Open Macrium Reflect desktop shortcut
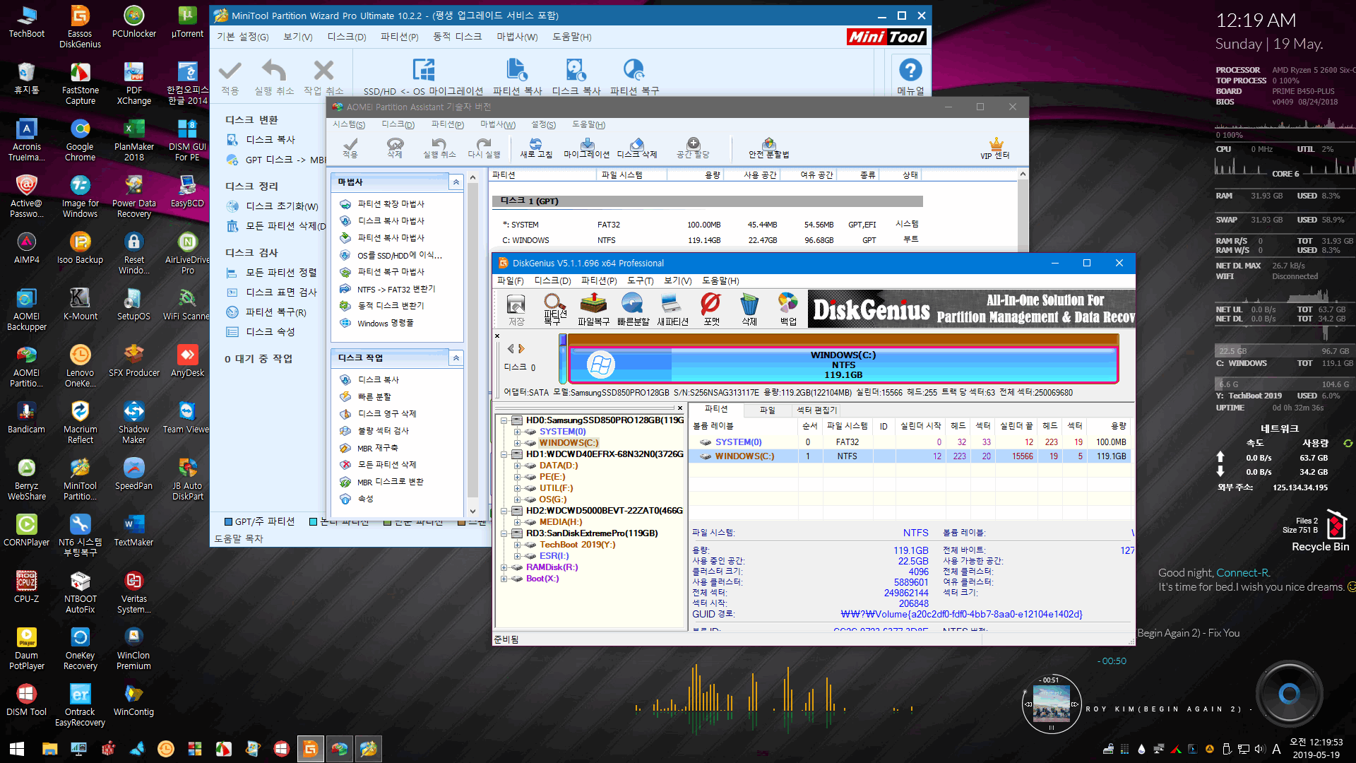Screen dimensions: 1356x763 point(80,422)
